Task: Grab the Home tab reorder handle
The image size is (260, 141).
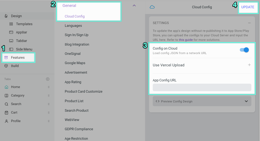Action: [x=49, y=87]
